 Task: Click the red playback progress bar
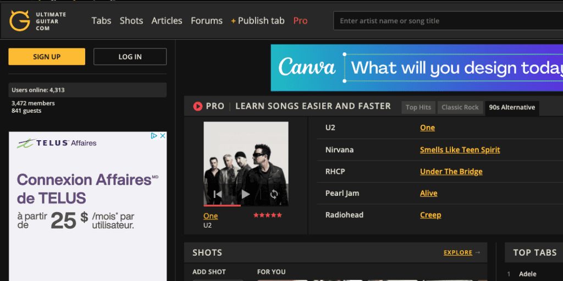click(x=222, y=206)
